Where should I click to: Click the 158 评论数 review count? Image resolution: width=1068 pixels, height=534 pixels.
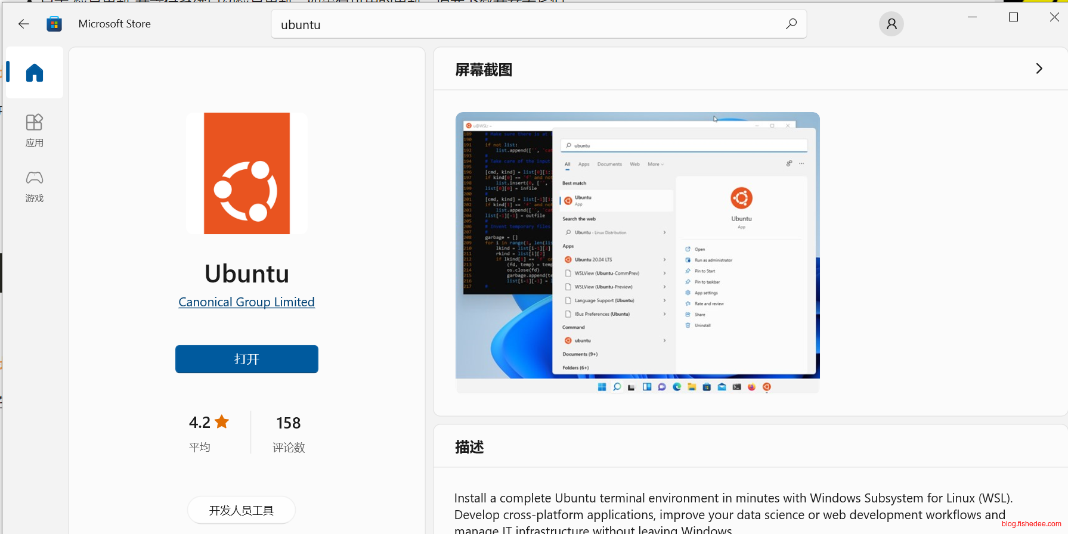click(x=289, y=432)
